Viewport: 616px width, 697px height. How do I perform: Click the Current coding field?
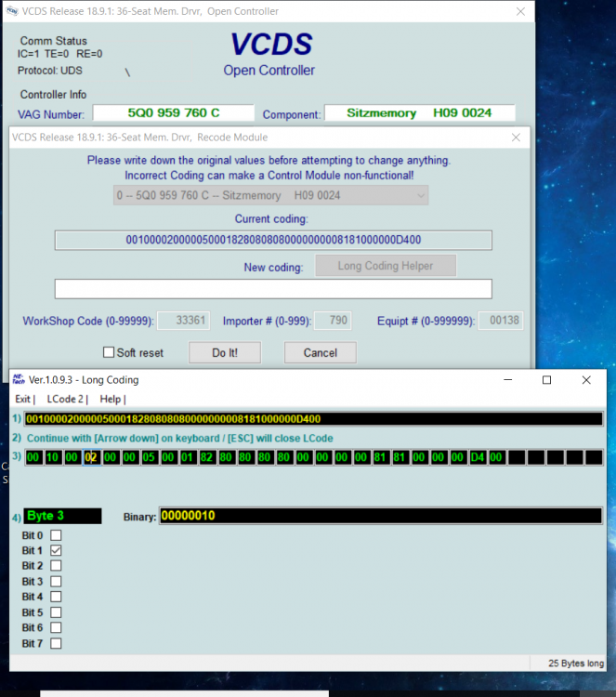click(x=273, y=240)
